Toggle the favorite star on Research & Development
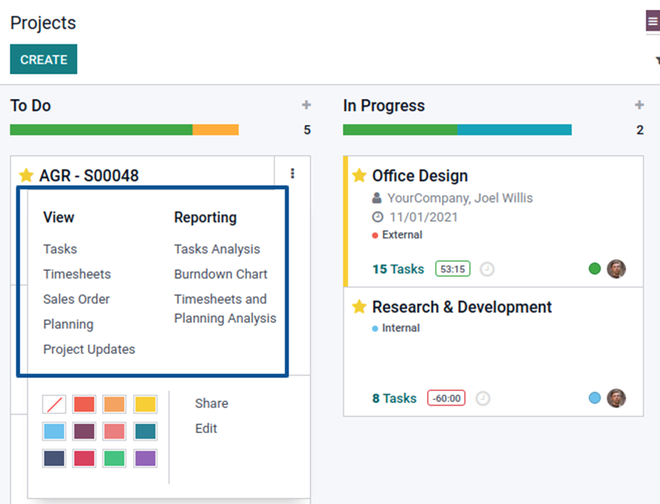Screen dimensions: 660x504 359,307
